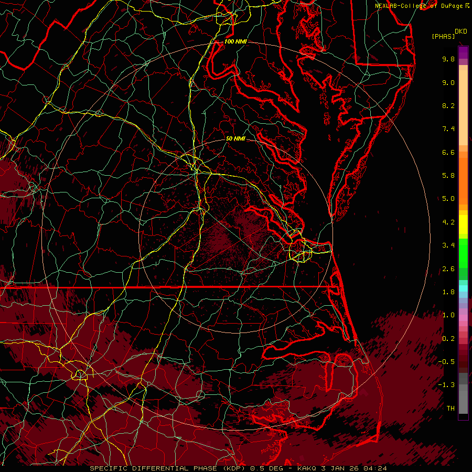The height and width of the screenshot is (472, 472).
Task: Click the 4.2 scale value
Action: [448, 222]
